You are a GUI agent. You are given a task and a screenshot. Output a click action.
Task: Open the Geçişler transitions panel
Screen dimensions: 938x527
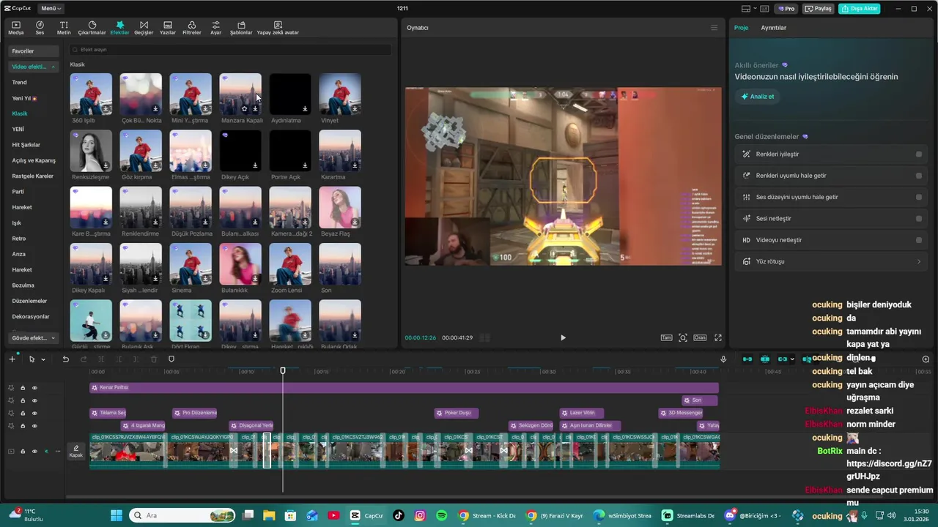(x=144, y=28)
